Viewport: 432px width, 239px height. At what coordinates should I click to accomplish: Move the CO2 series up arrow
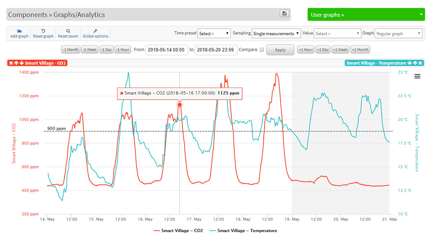click(16, 63)
